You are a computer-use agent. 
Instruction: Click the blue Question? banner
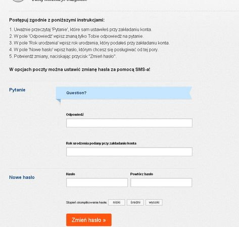[124, 93]
